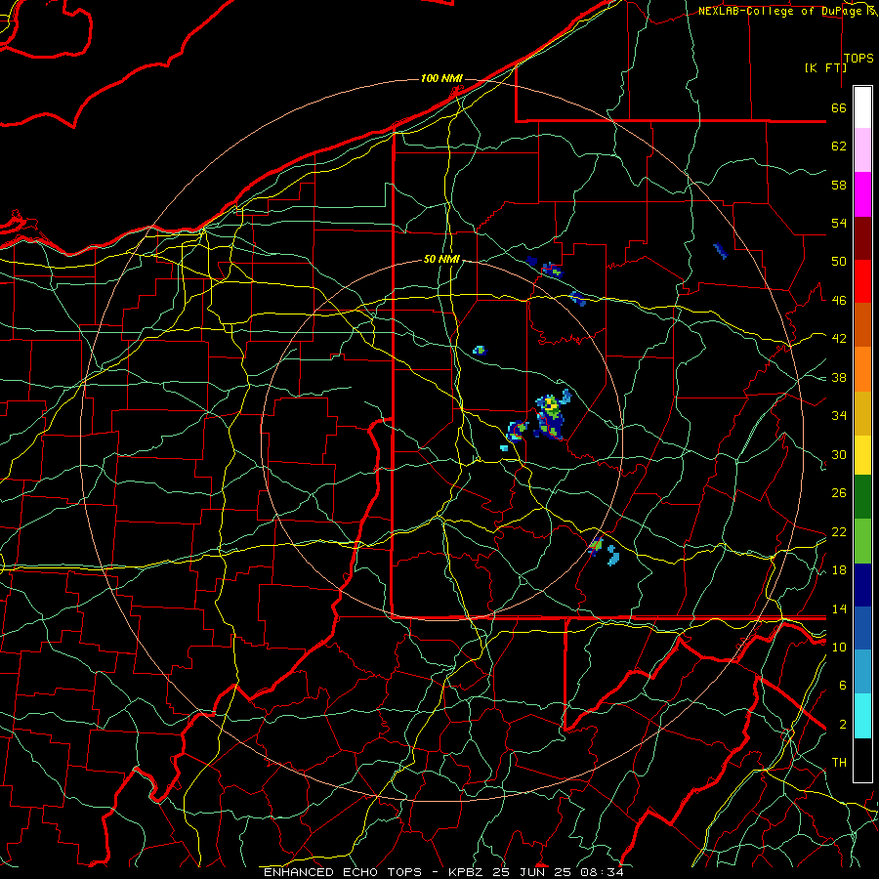Select the dark green 30 kft swatch
The height and width of the screenshot is (879, 879).
click(862, 497)
